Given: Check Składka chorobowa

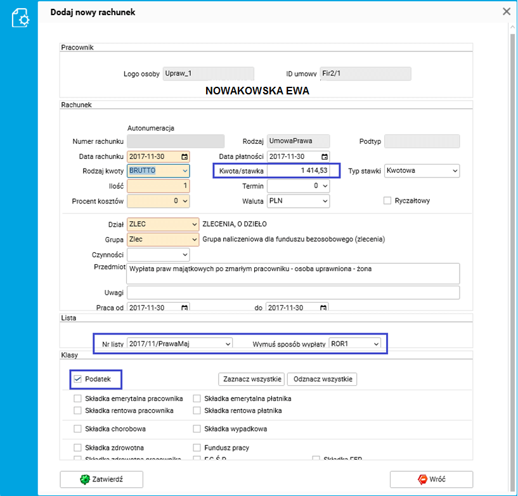Looking at the screenshot, I should tap(77, 429).
